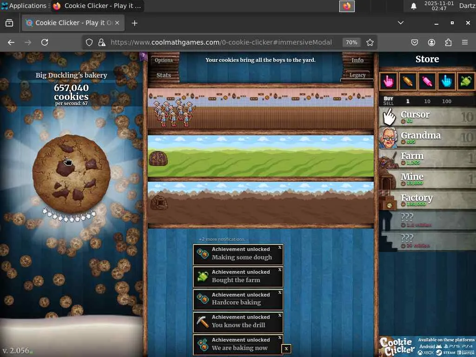Buy the pink cursor upgrade
Image resolution: width=476 pixels, height=357 pixels.
tap(388, 81)
